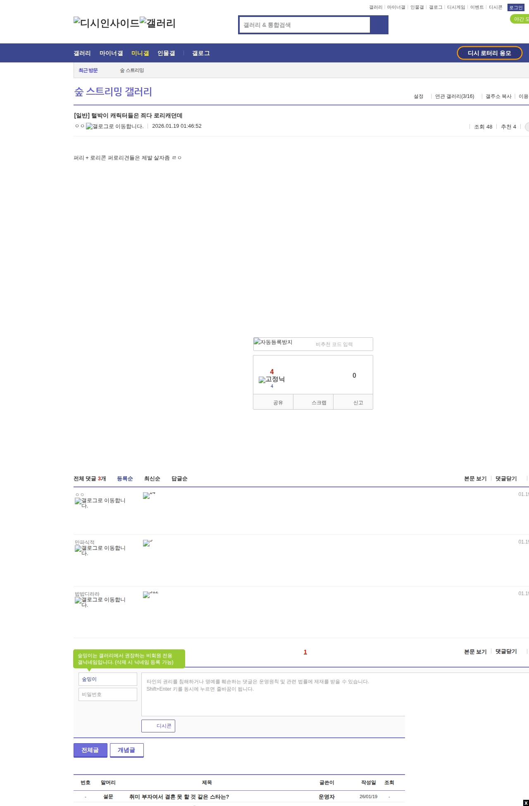Image resolution: width=529 pixels, height=806 pixels.
Task: Click the 로그인 button
Action: point(516,7)
